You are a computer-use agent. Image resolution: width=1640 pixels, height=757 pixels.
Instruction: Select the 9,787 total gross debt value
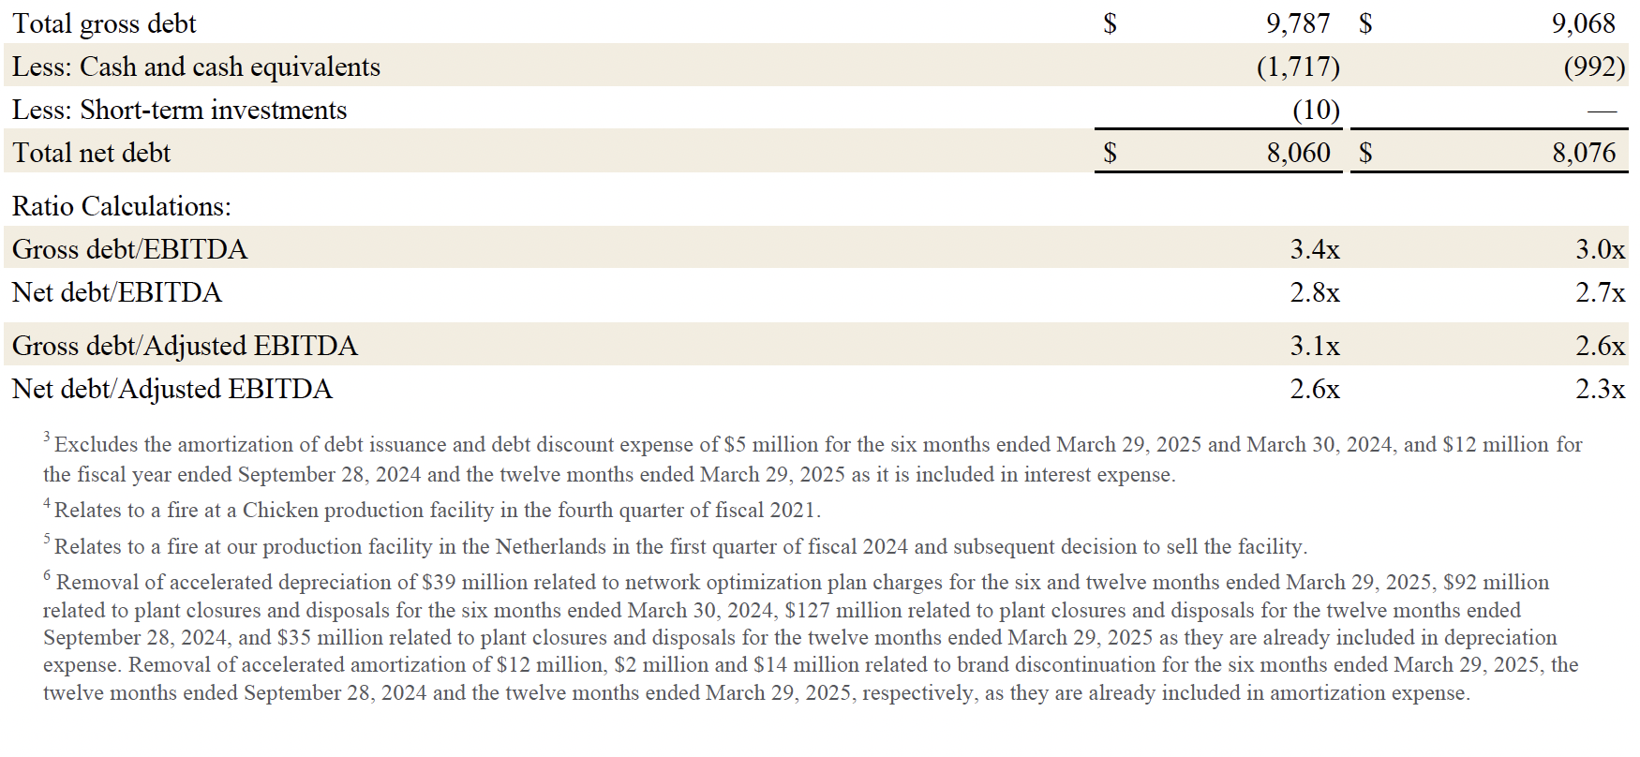click(x=1298, y=23)
